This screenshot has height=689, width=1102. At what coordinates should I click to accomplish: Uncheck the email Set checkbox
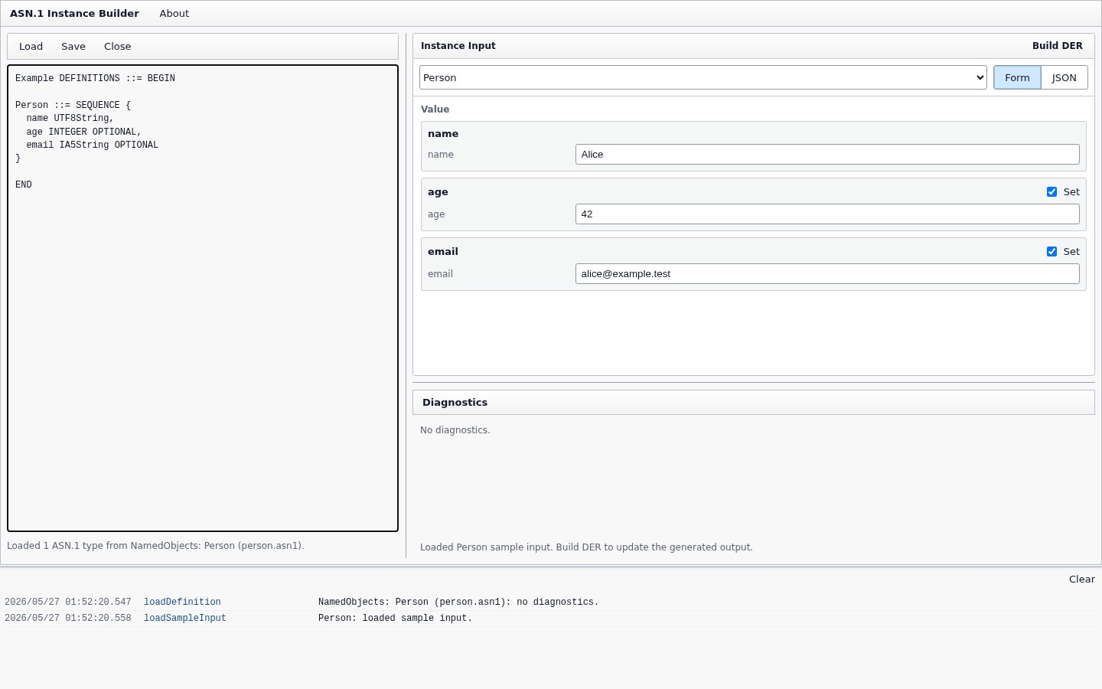tap(1051, 252)
